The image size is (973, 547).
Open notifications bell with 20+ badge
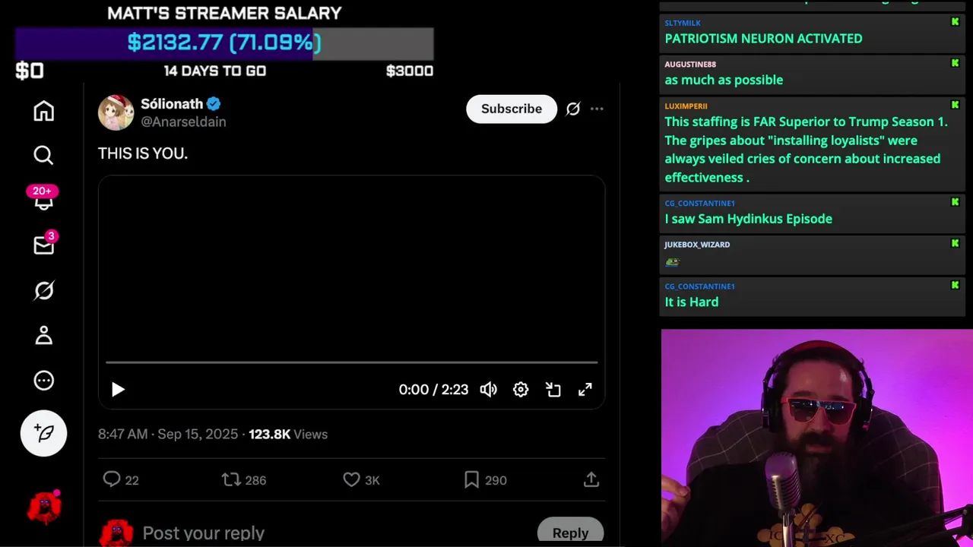click(x=43, y=198)
